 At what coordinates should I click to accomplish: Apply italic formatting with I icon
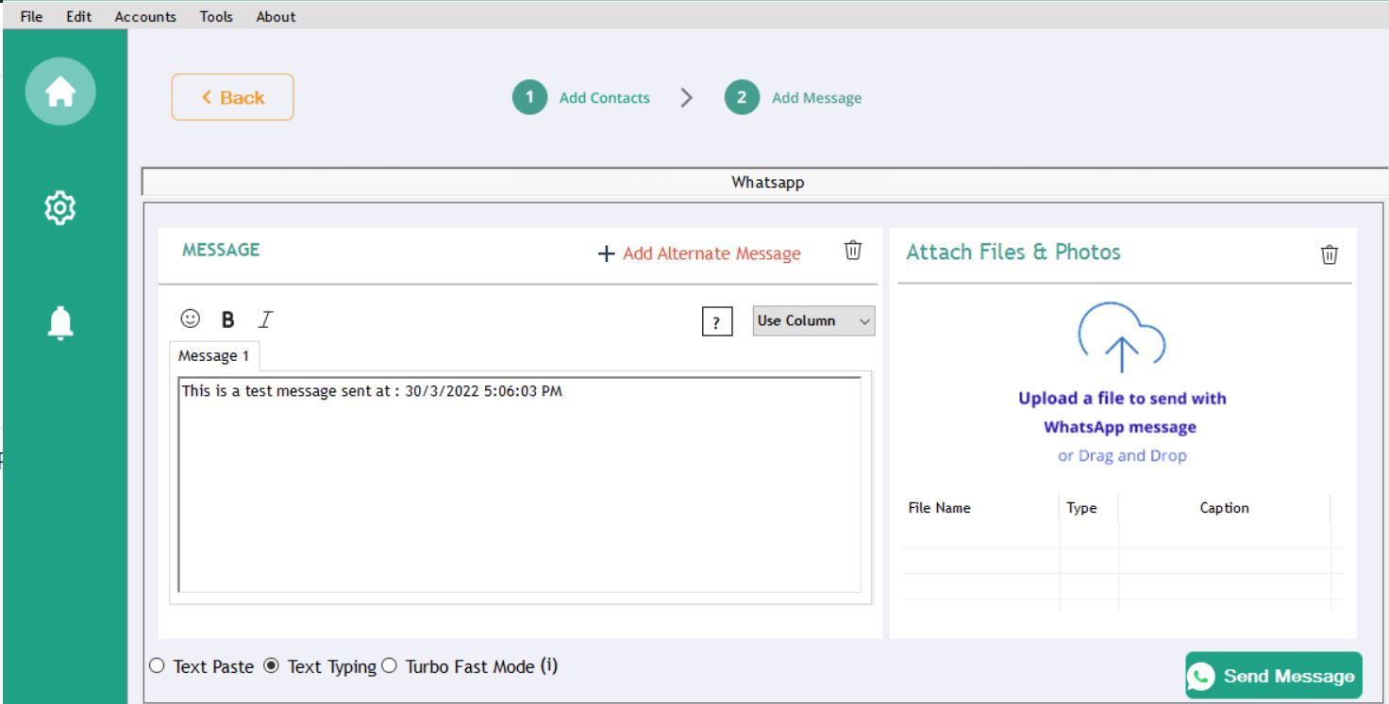coord(265,320)
